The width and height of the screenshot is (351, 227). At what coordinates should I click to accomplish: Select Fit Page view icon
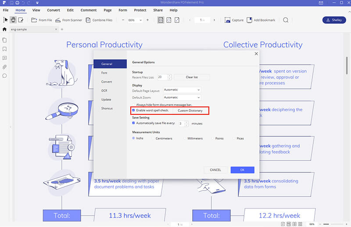[169, 20]
